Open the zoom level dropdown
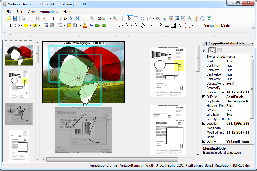Screen dimensions: 257x171 click(110, 18)
